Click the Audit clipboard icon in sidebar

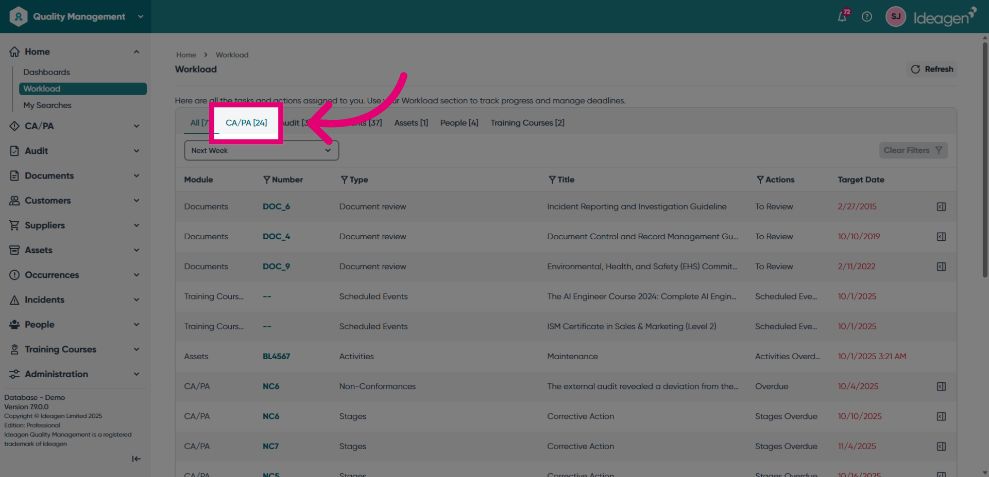point(14,151)
